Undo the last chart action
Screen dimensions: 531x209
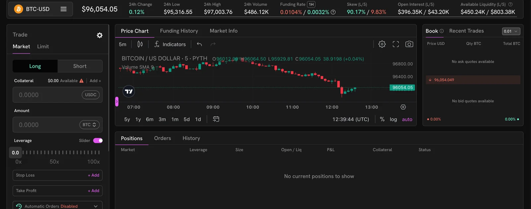click(199, 44)
